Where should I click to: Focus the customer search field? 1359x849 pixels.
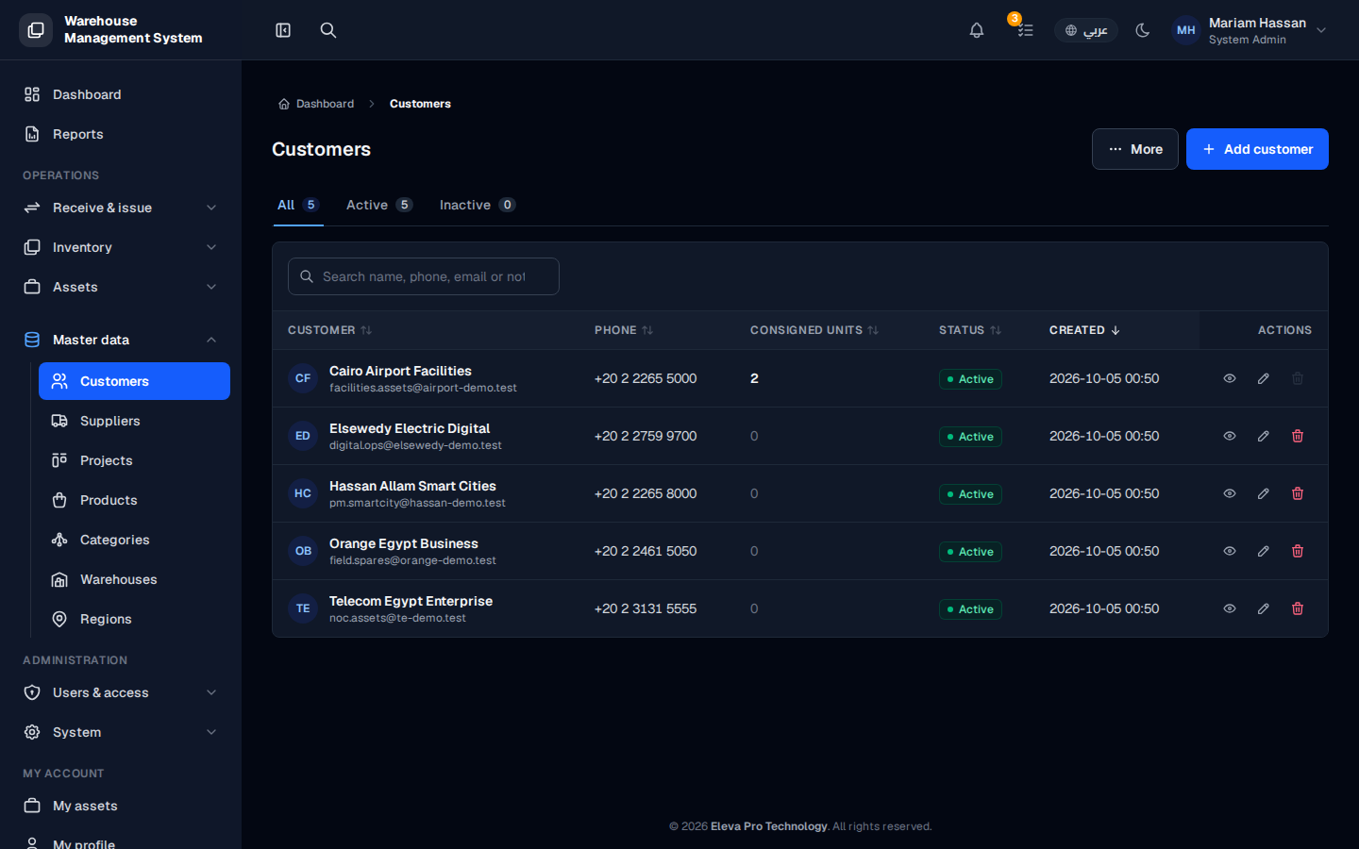(x=424, y=276)
